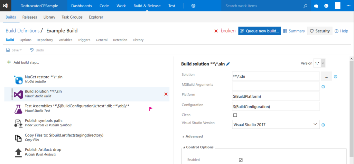
Task: Click the Configuration input field
Action: [x=276, y=106]
